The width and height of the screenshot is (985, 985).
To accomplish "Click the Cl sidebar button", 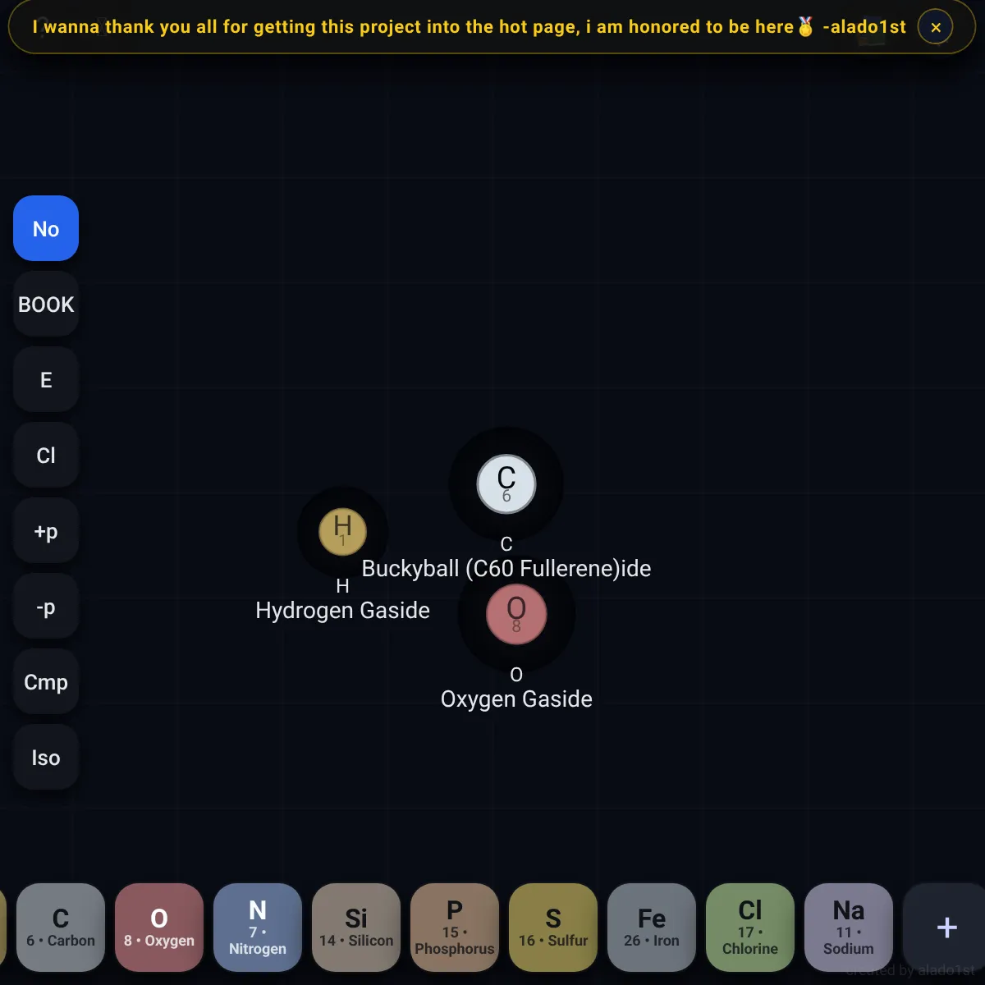I will click(46, 455).
